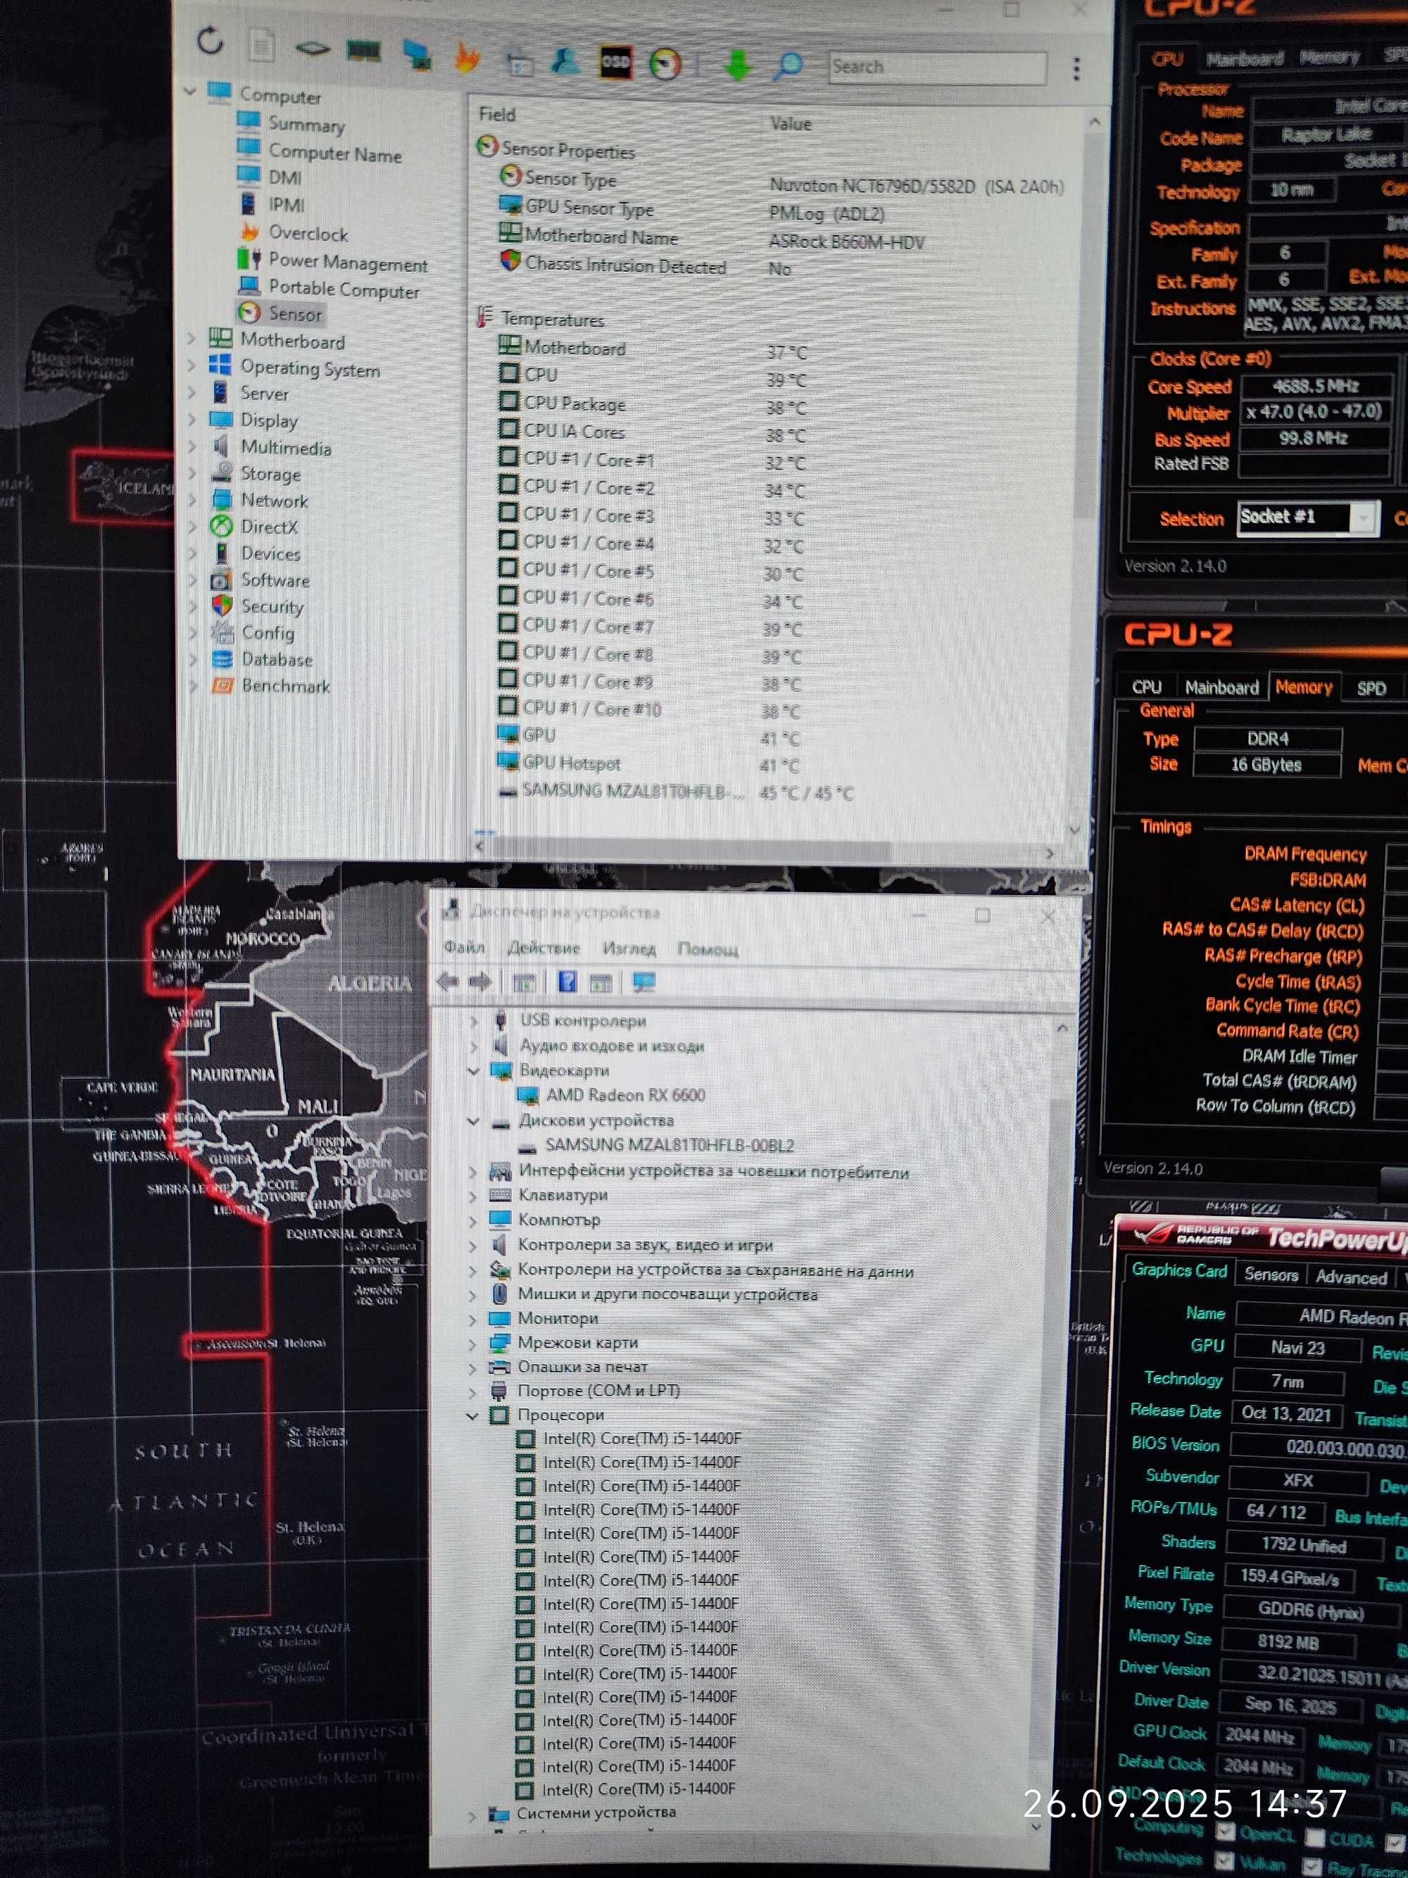Image resolution: width=1408 pixels, height=1878 pixels.
Task: Expand the USB контролери node in Device Manager
Action: [x=474, y=1020]
